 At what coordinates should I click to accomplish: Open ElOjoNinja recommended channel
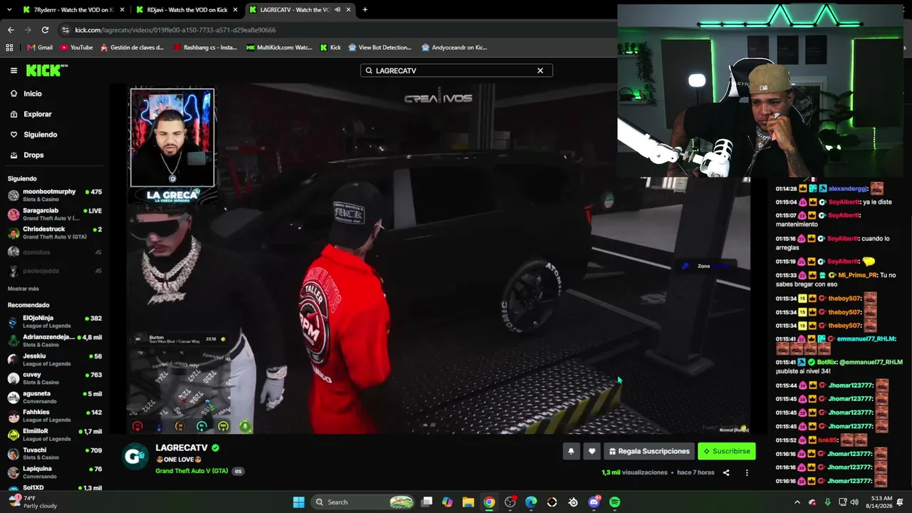click(55, 322)
